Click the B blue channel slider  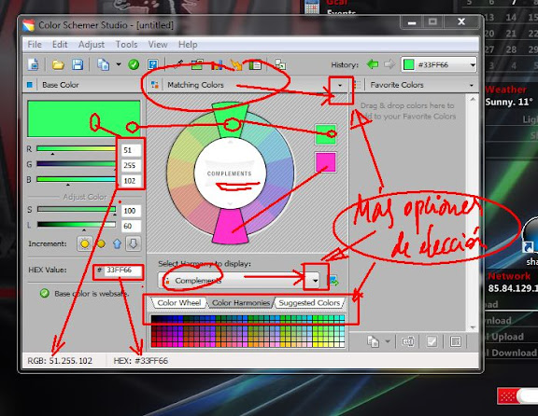pyautogui.click(x=76, y=179)
